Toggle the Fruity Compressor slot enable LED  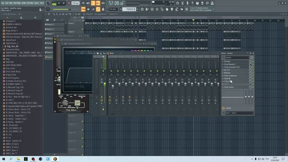coord(253,76)
